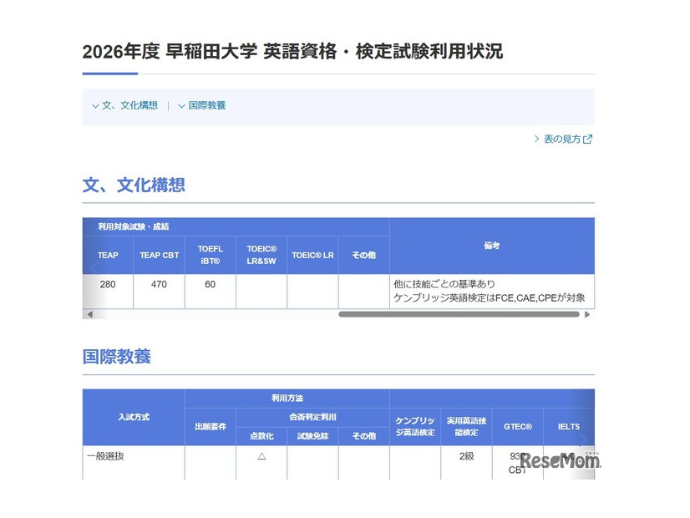Select 実用英語技能検定 column header

tap(466, 427)
